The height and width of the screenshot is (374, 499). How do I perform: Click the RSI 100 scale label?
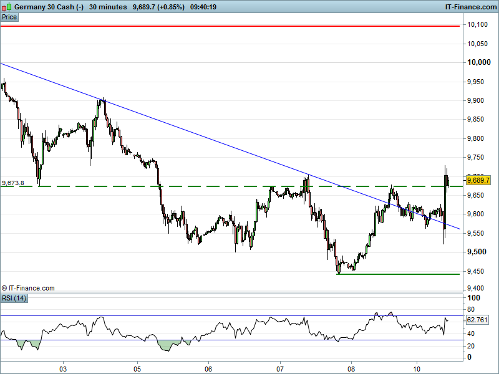tap(473, 298)
